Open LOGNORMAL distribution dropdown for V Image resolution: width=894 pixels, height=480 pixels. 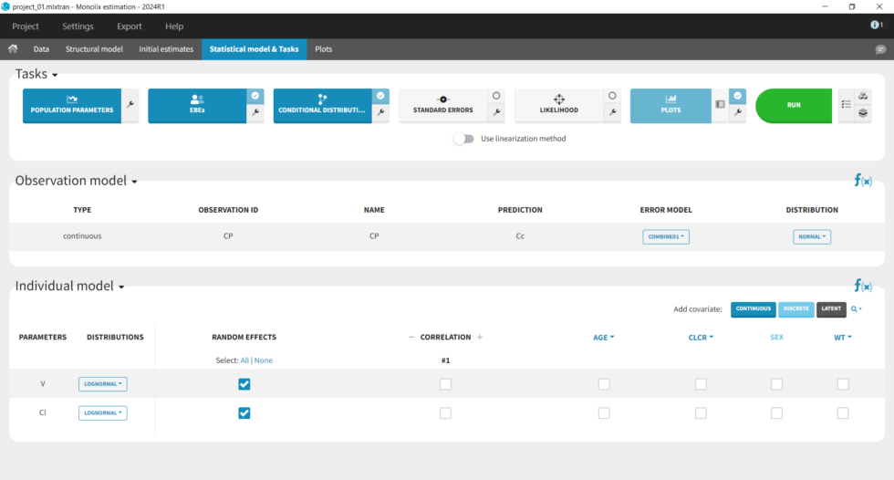pos(102,384)
